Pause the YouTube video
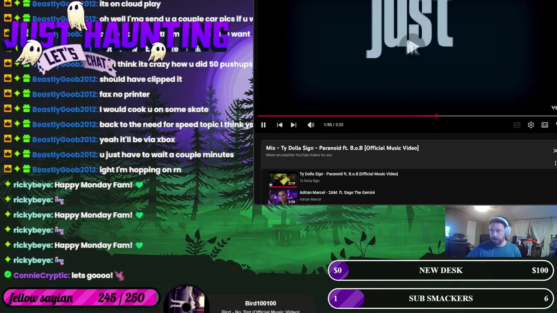 (x=263, y=125)
